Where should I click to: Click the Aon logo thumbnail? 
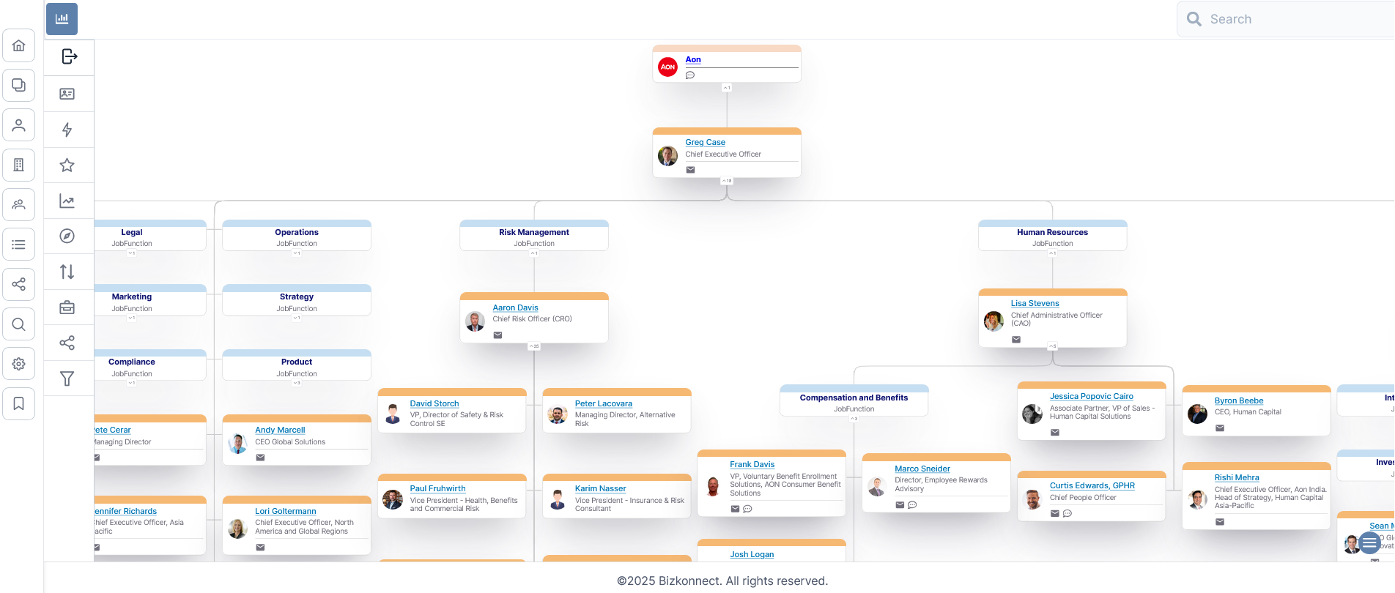pyautogui.click(x=667, y=67)
